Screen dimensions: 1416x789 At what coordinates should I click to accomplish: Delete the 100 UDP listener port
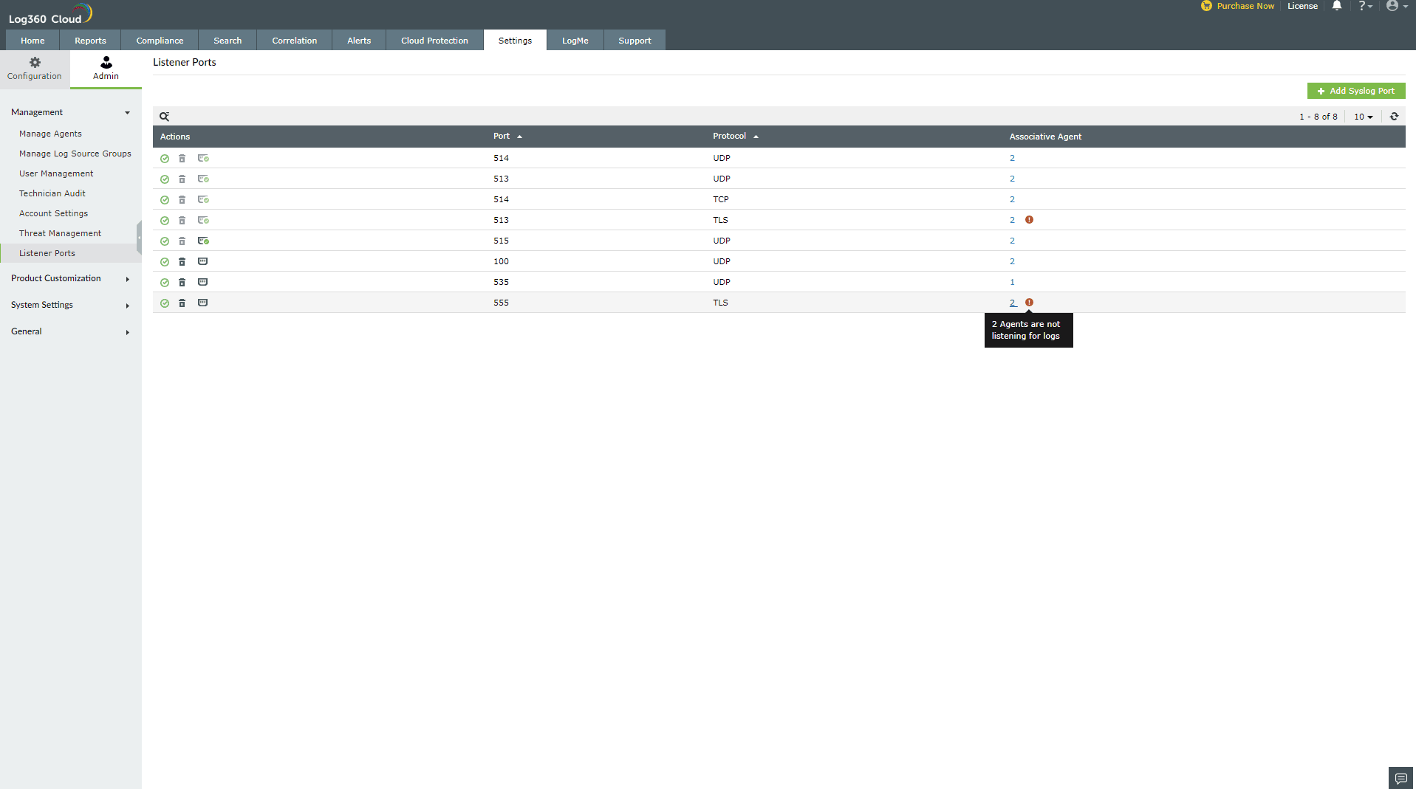182,261
